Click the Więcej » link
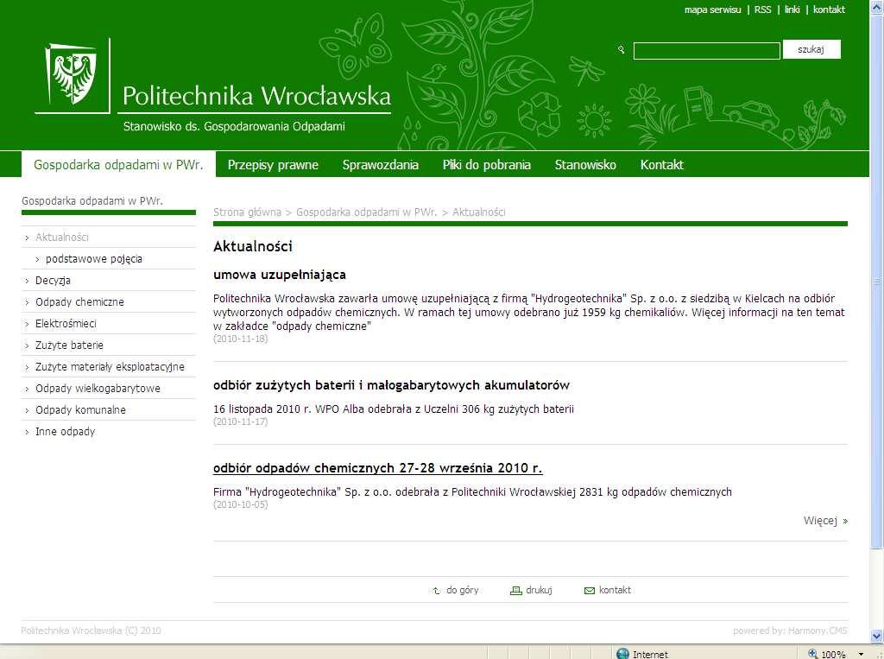 [x=825, y=520]
